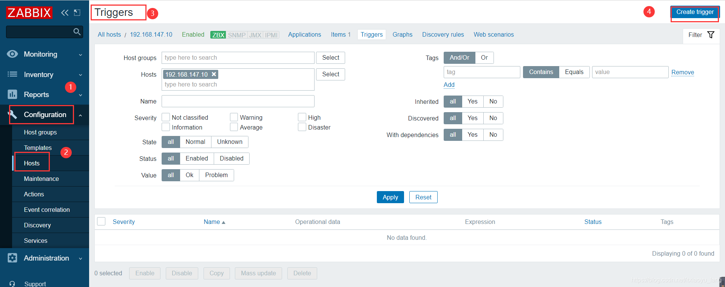The image size is (725, 287).
Task: Open the All hosts breadcrumb link
Action: 109,34
